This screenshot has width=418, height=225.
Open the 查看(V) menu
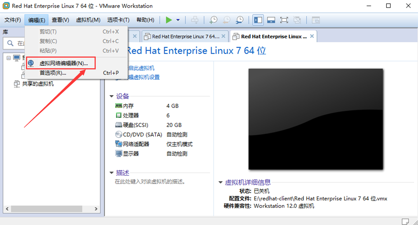click(x=60, y=20)
